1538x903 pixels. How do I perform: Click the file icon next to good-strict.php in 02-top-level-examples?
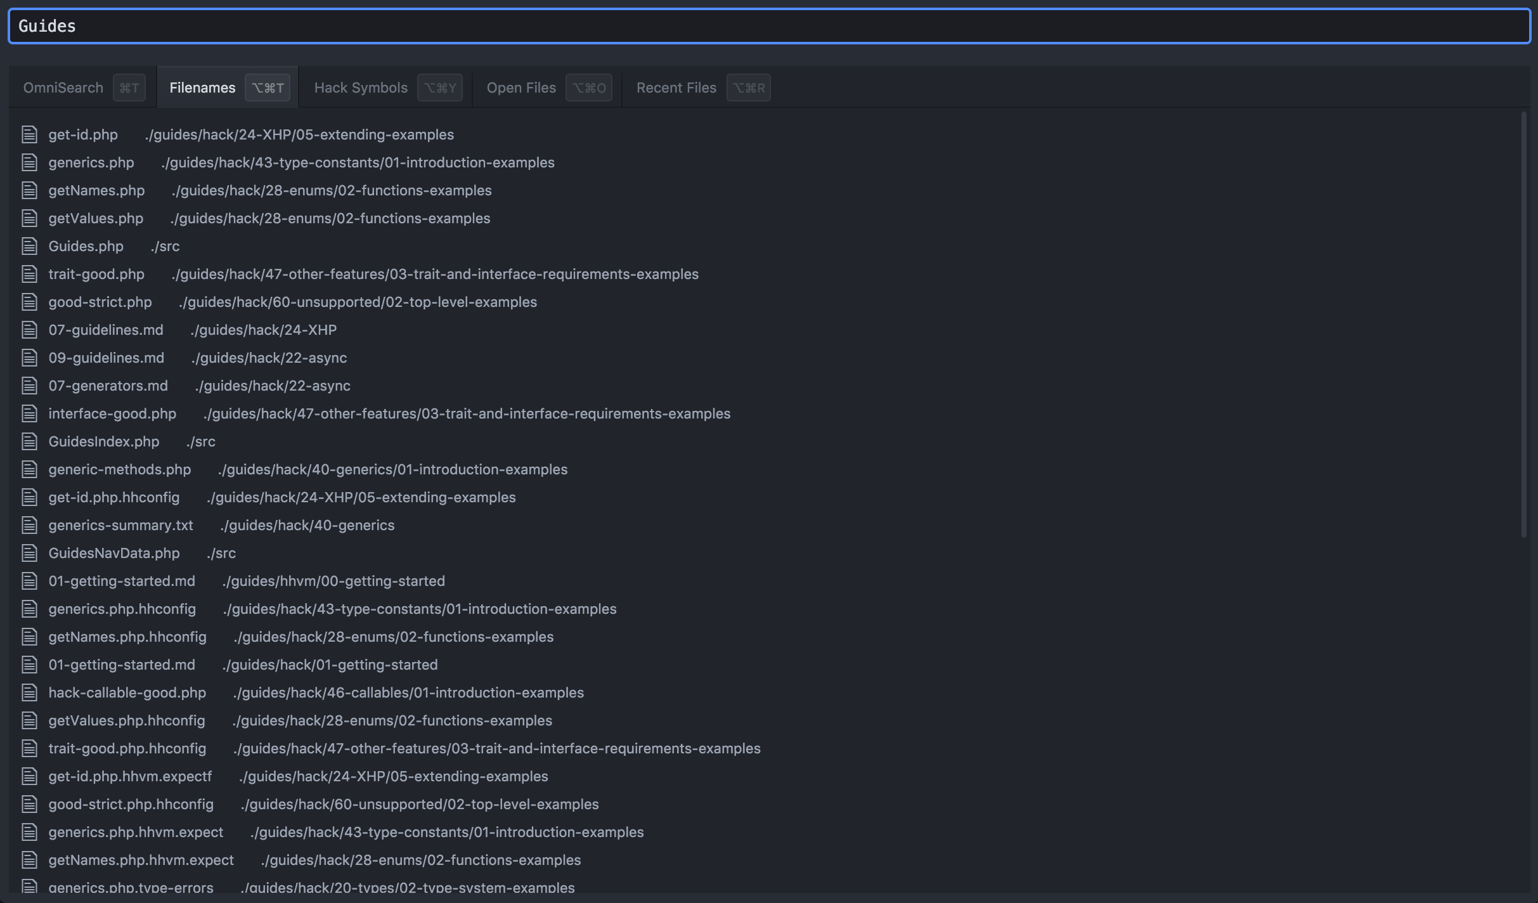29,301
